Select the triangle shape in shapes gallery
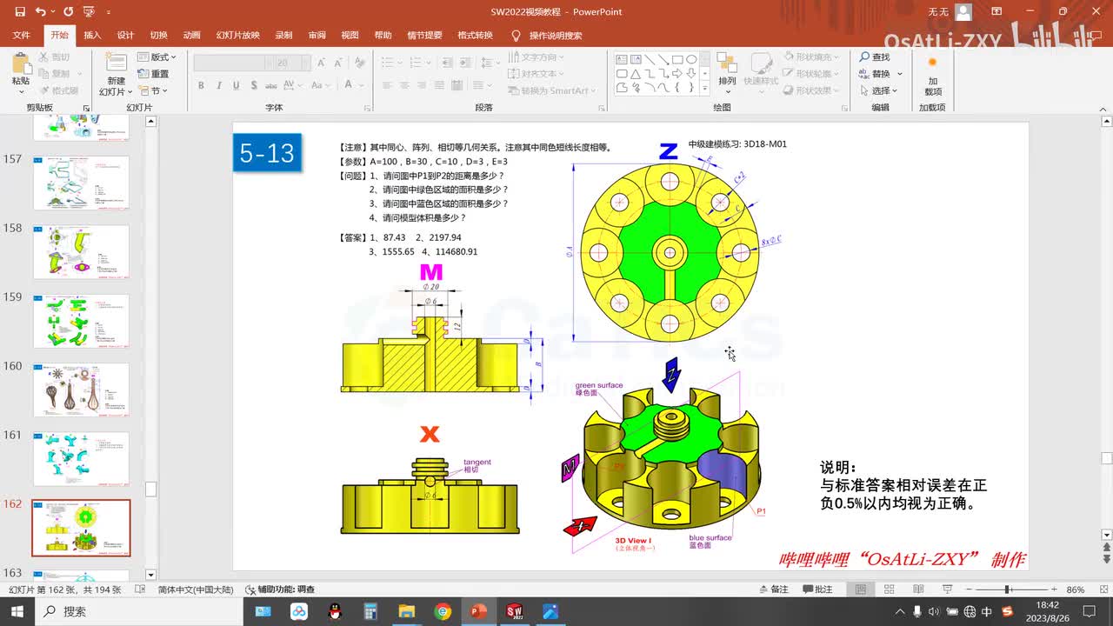This screenshot has height=626, width=1113. pyautogui.click(x=636, y=74)
